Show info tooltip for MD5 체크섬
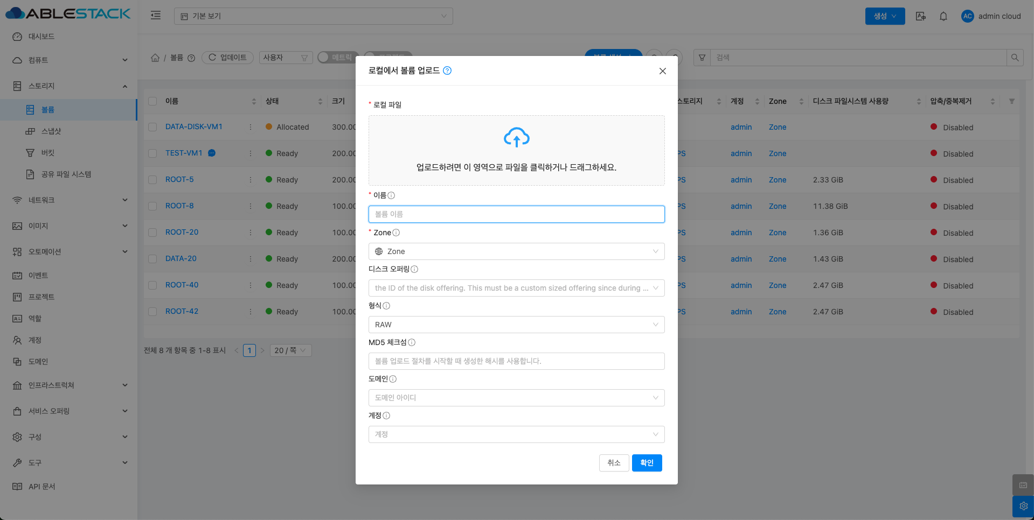1034x520 pixels. [x=412, y=342]
